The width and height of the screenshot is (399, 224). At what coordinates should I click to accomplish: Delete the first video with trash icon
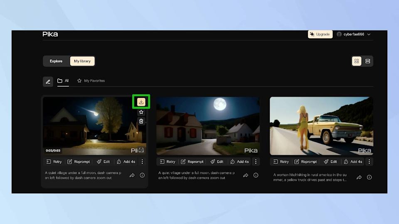pyautogui.click(x=141, y=122)
